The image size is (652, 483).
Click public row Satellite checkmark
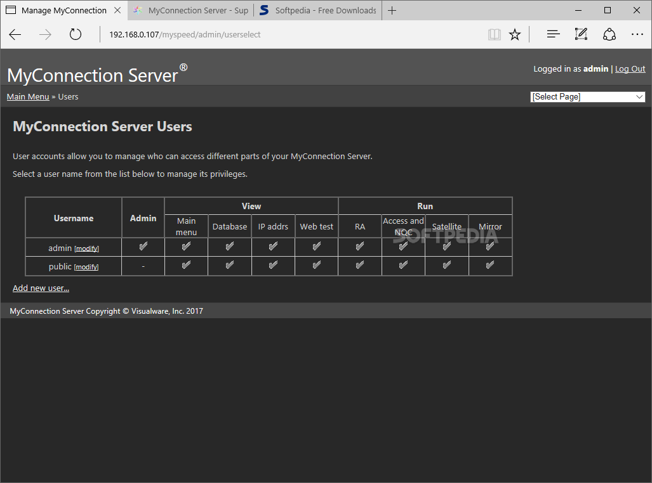pos(446,265)
